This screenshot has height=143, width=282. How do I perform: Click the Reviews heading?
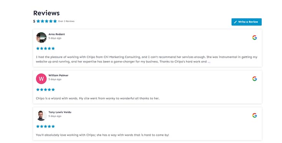[x=46, y=13]
